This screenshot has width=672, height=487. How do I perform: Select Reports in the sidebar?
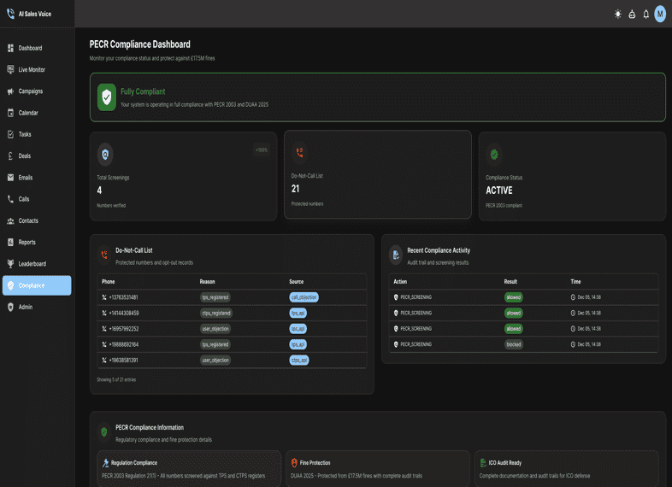(x=37, y=242)
